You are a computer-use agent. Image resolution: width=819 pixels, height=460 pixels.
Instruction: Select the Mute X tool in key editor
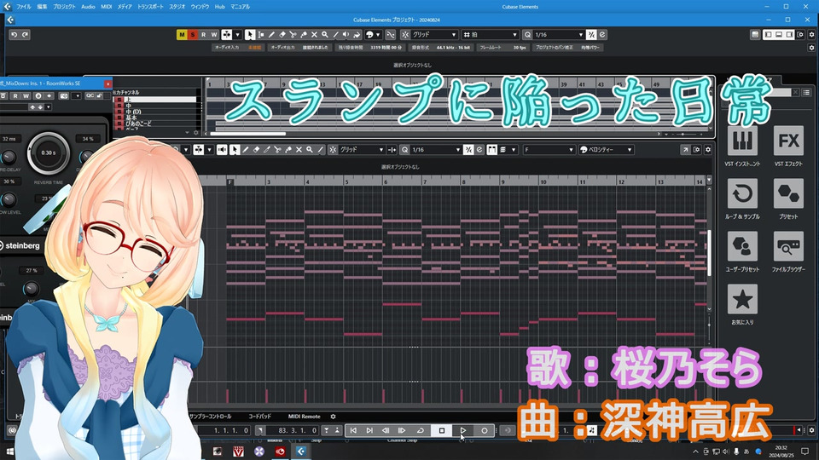click(x=299, y=150)
